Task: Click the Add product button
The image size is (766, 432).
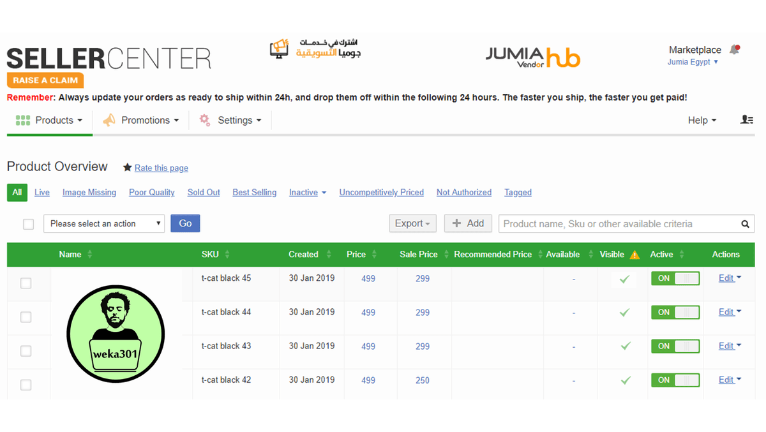Action: [468, 223]
